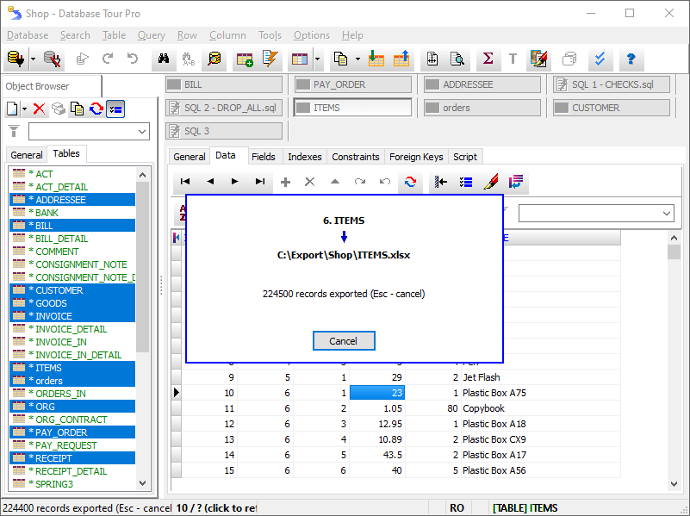Open the Object Browser filter combo box

point(89,132)
